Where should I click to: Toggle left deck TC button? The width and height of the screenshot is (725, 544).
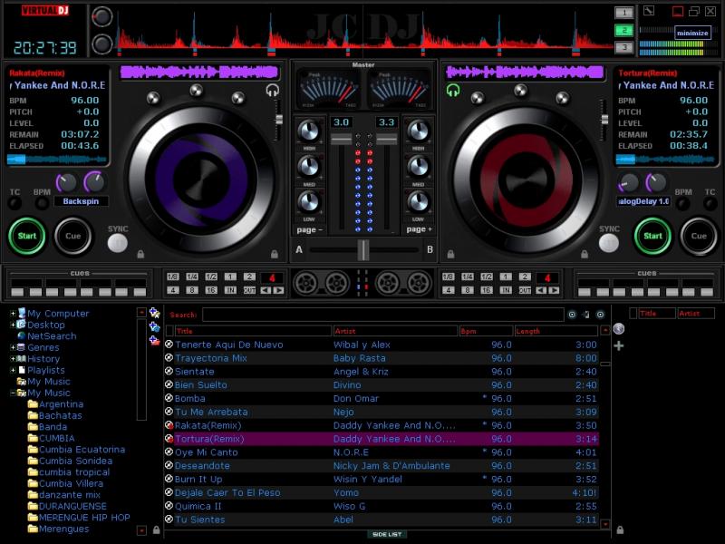point(14,202)
